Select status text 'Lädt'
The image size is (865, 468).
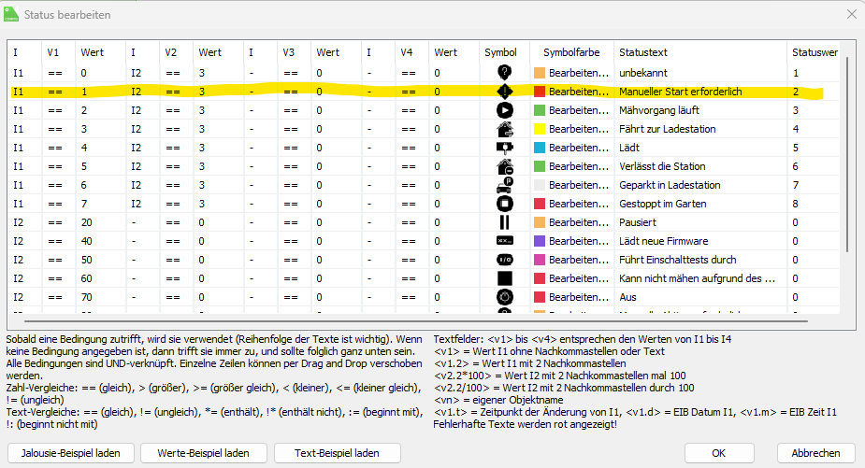pyautogui.click(x=629, y=148)
